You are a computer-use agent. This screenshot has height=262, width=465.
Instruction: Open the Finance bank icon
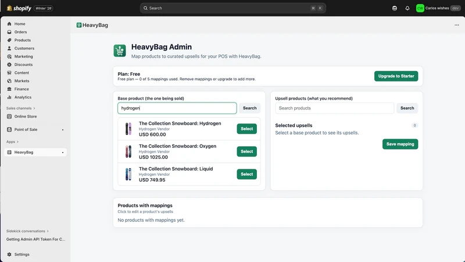[x=9, y=89]
